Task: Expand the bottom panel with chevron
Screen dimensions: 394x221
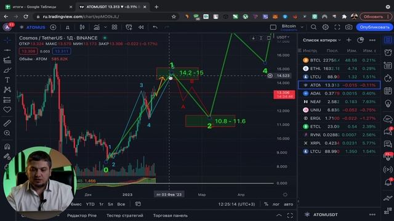Action: [279, 215]
